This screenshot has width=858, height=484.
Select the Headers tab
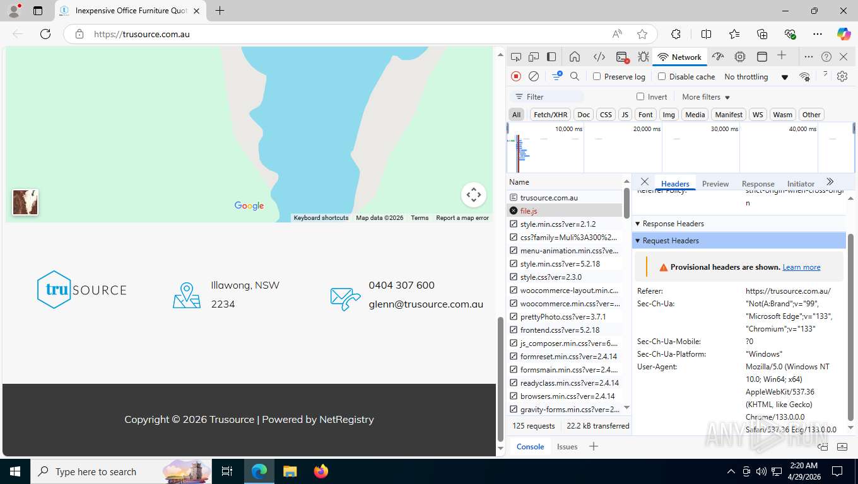675,183
